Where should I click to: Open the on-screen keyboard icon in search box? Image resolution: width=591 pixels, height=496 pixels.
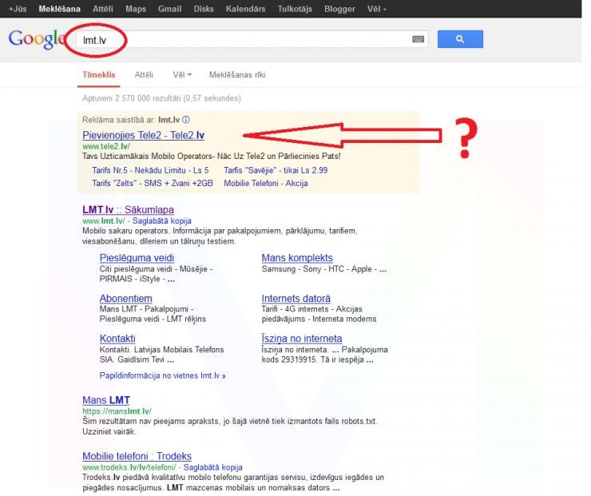[x=418, y=38]
